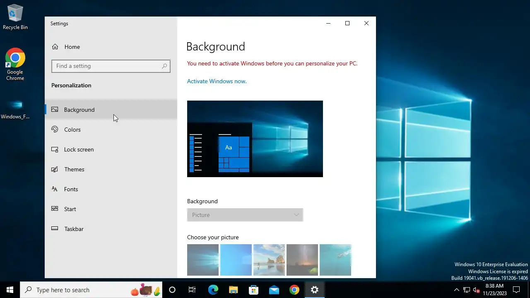Select the Taskbar personalization page
Screen dimensions: 530x298
(x=111, y=229)
